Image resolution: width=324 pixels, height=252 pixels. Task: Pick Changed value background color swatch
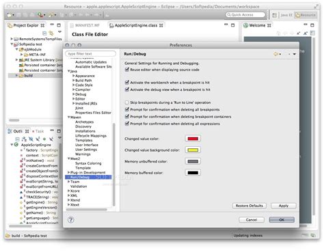click(193, 150)
